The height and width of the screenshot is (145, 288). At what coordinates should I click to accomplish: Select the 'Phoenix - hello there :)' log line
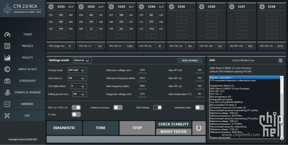[245, 78]
